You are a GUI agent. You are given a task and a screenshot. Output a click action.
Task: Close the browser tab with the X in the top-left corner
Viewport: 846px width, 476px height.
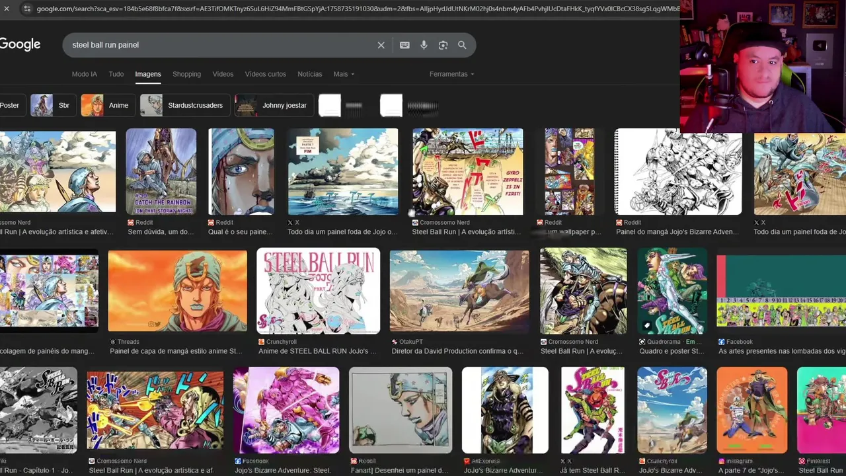pyautogui.click(x=7, y=9)
